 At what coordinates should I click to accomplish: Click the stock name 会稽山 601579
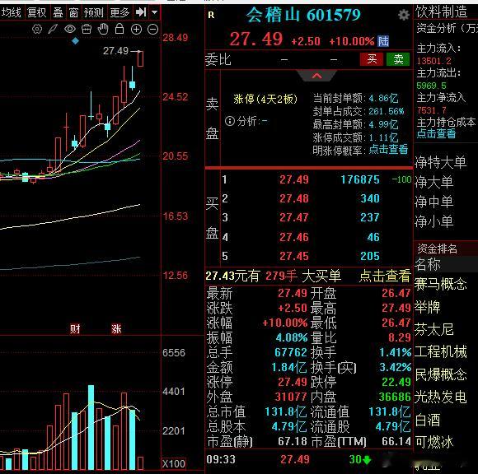(x=303, y=15)
